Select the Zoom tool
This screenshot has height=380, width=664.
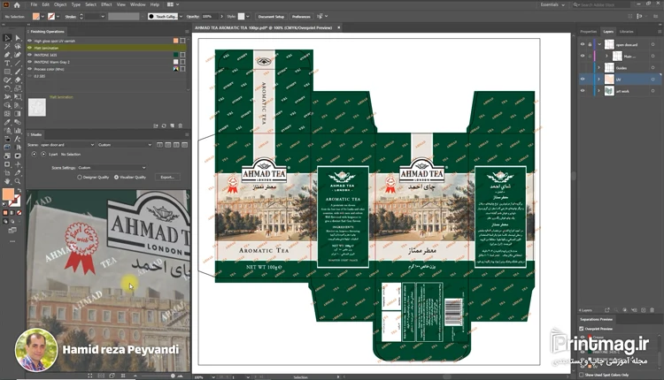tap(18, 181)
